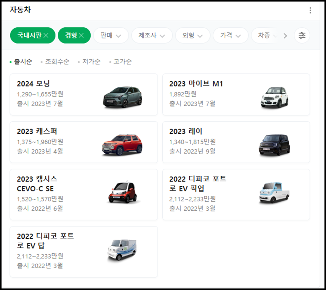Open the 2022 디피코 포트로 EV 탑 title
Viewport: 326px width, 290px height.
(45, 241)
